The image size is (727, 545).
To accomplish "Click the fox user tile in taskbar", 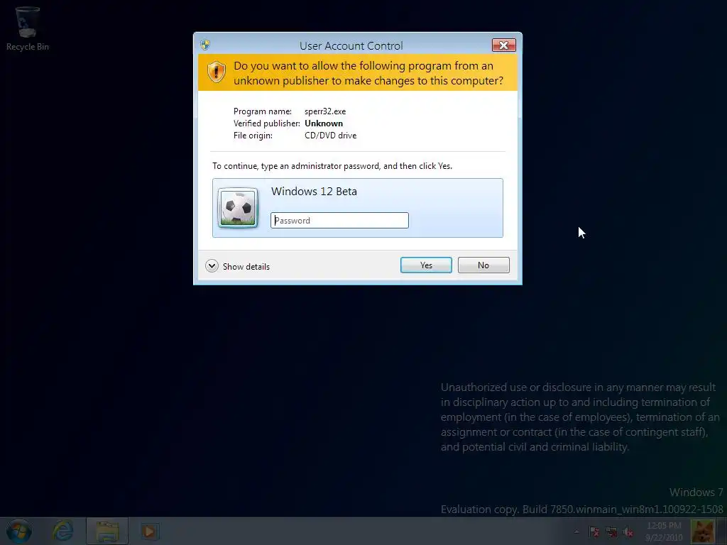I will pyautogui.click(x=703, y=531).
